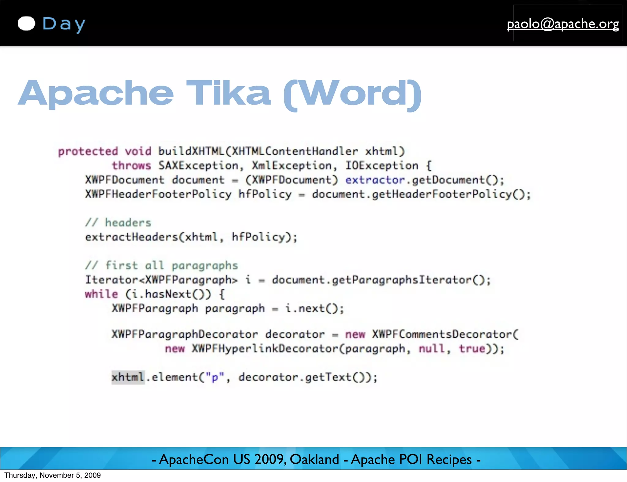The height and width of the screenshot is (482, 627).
Task: Click the comment // first all paragraphs
Action: (161, 265)
